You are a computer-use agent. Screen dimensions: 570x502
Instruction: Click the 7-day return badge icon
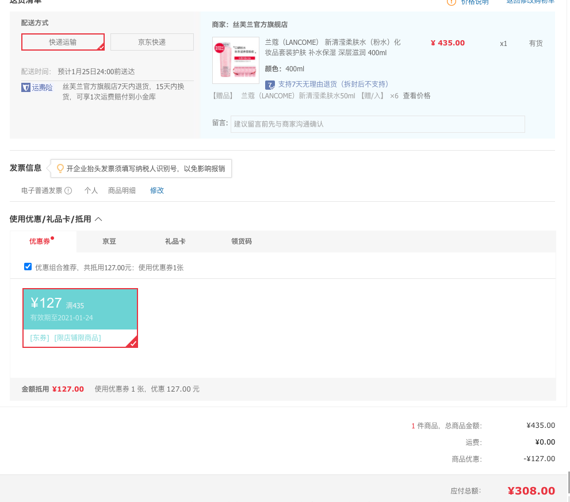(x=270, y=85)
